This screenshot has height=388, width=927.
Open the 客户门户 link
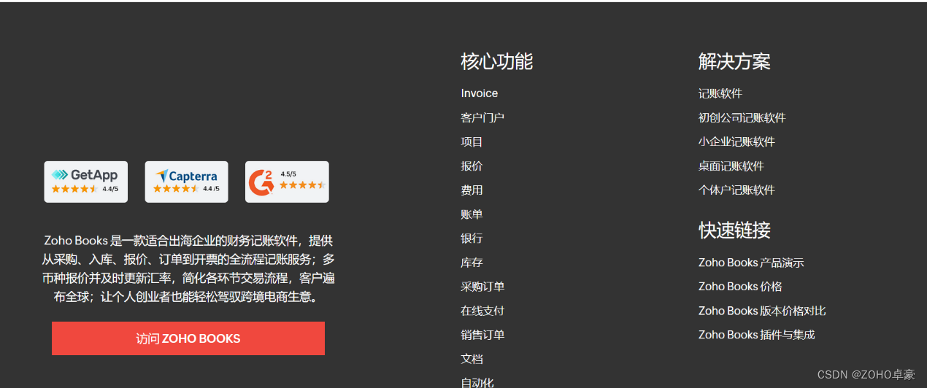tap(482, 117)
